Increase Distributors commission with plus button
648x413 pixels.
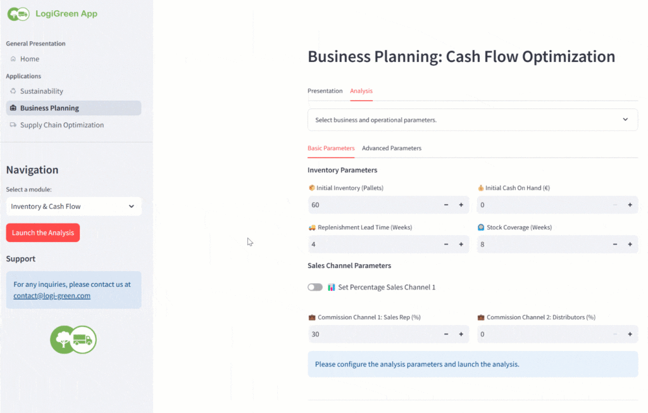[630, 334]
